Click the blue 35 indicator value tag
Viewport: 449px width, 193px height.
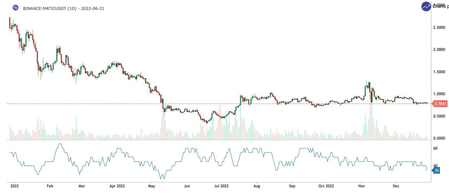[437, 171]
